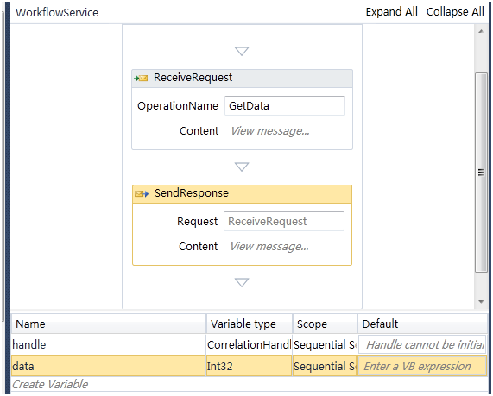Open SendResponse View message content
Image resolution: width=493 pixels, height=396 pixels.
coord(269,247)
